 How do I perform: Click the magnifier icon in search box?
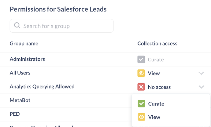[x=17, y=25]
